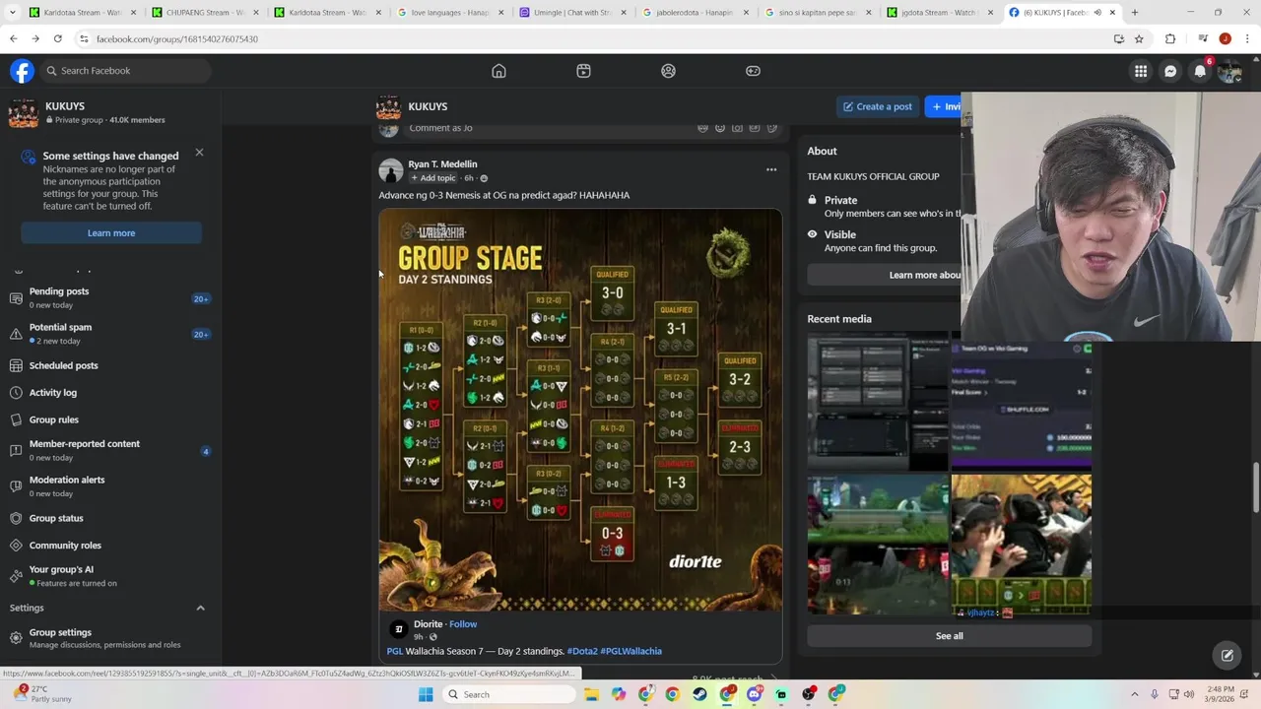The height and width of the screenshot is (709, 1261).
Task: Open Community roles
Action: [109, 545]
